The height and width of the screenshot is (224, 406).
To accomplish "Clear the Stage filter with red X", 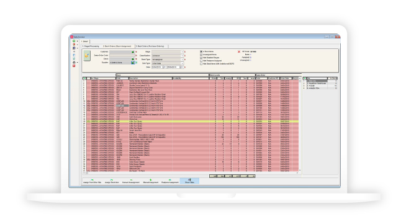I will 185,52.
